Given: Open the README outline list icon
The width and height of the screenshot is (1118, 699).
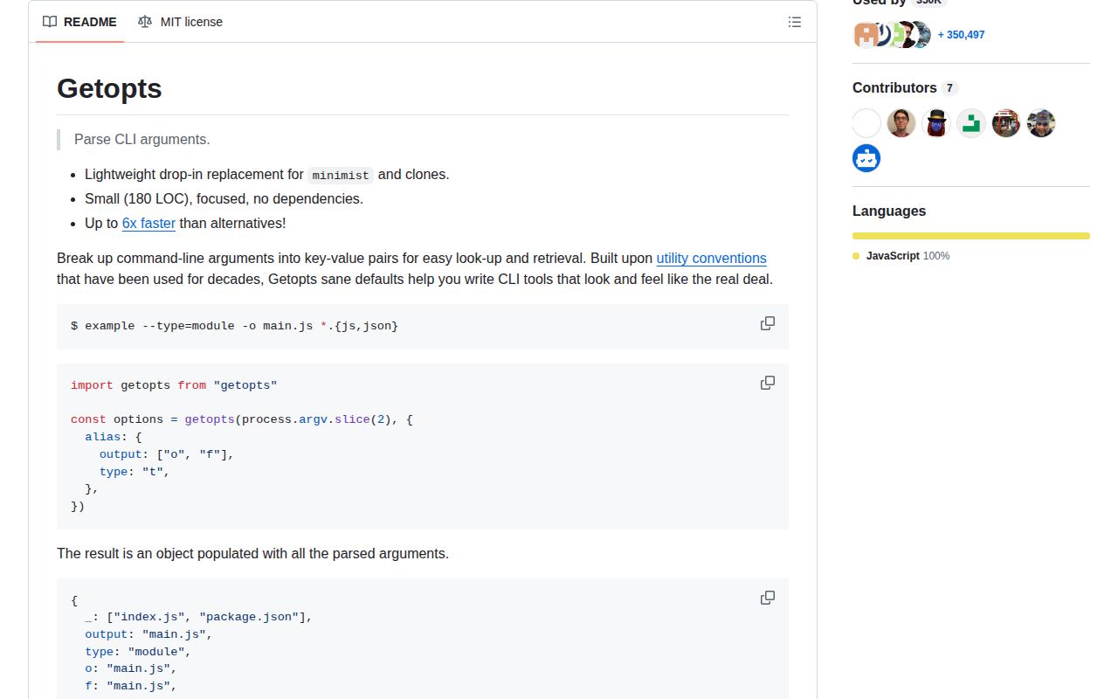Looking at the screenshot, I should coord(795,22).
